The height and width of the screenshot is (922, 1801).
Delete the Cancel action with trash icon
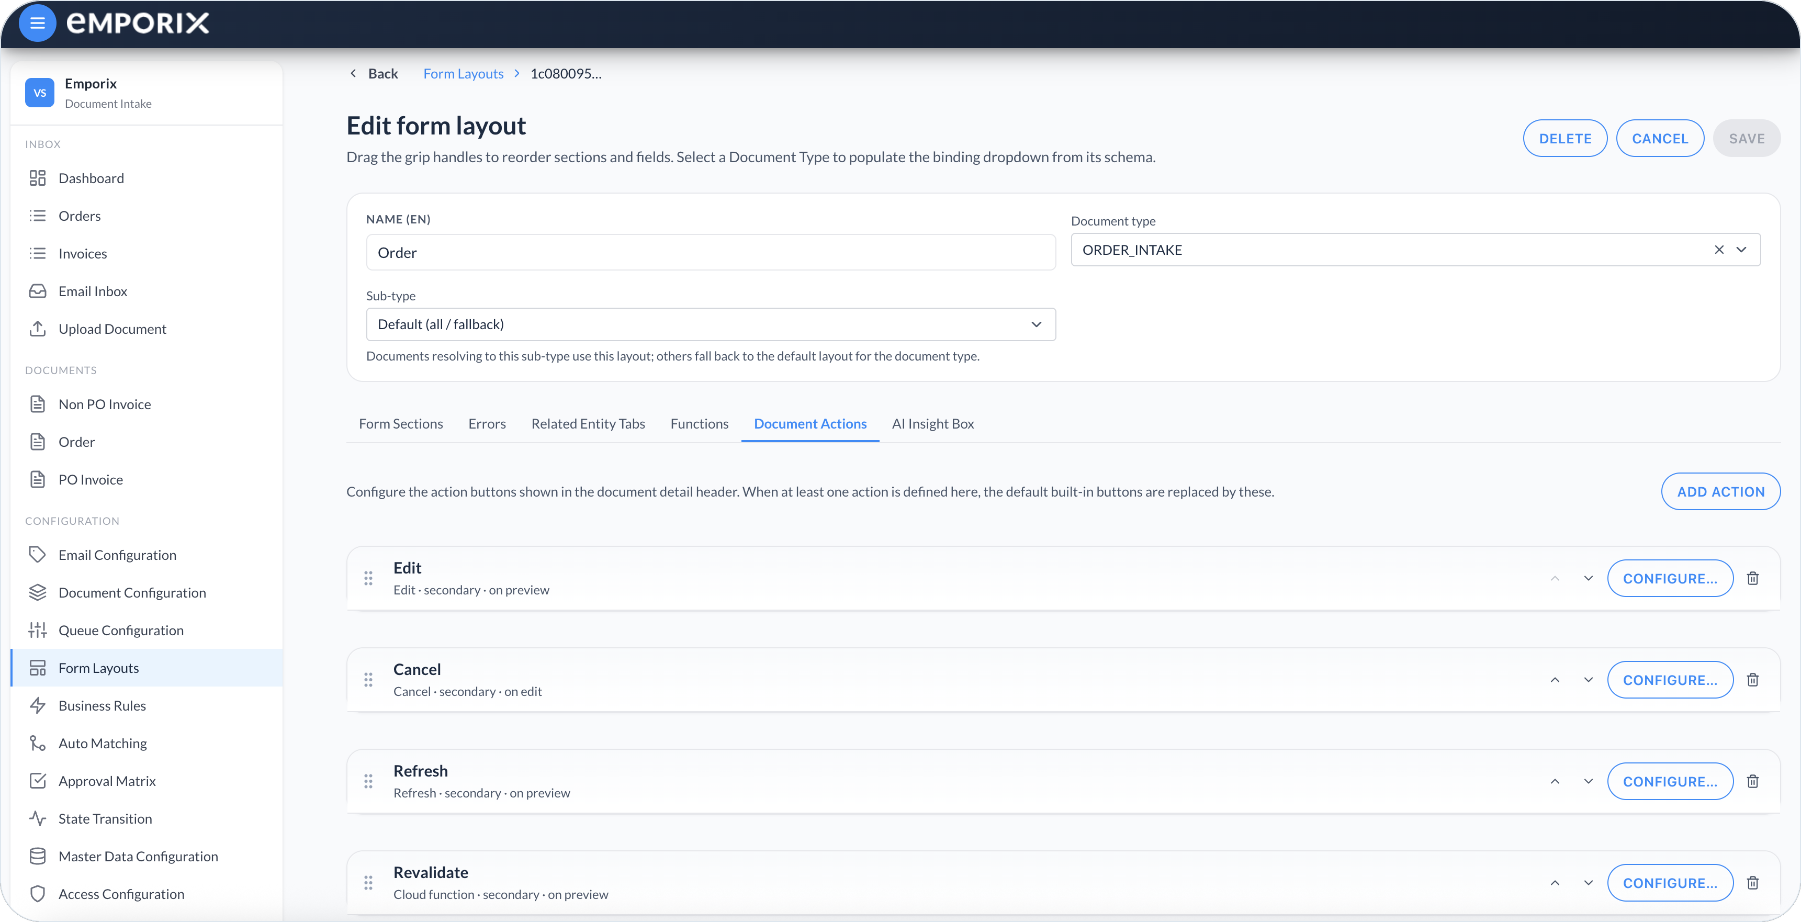pos(1753,679)
